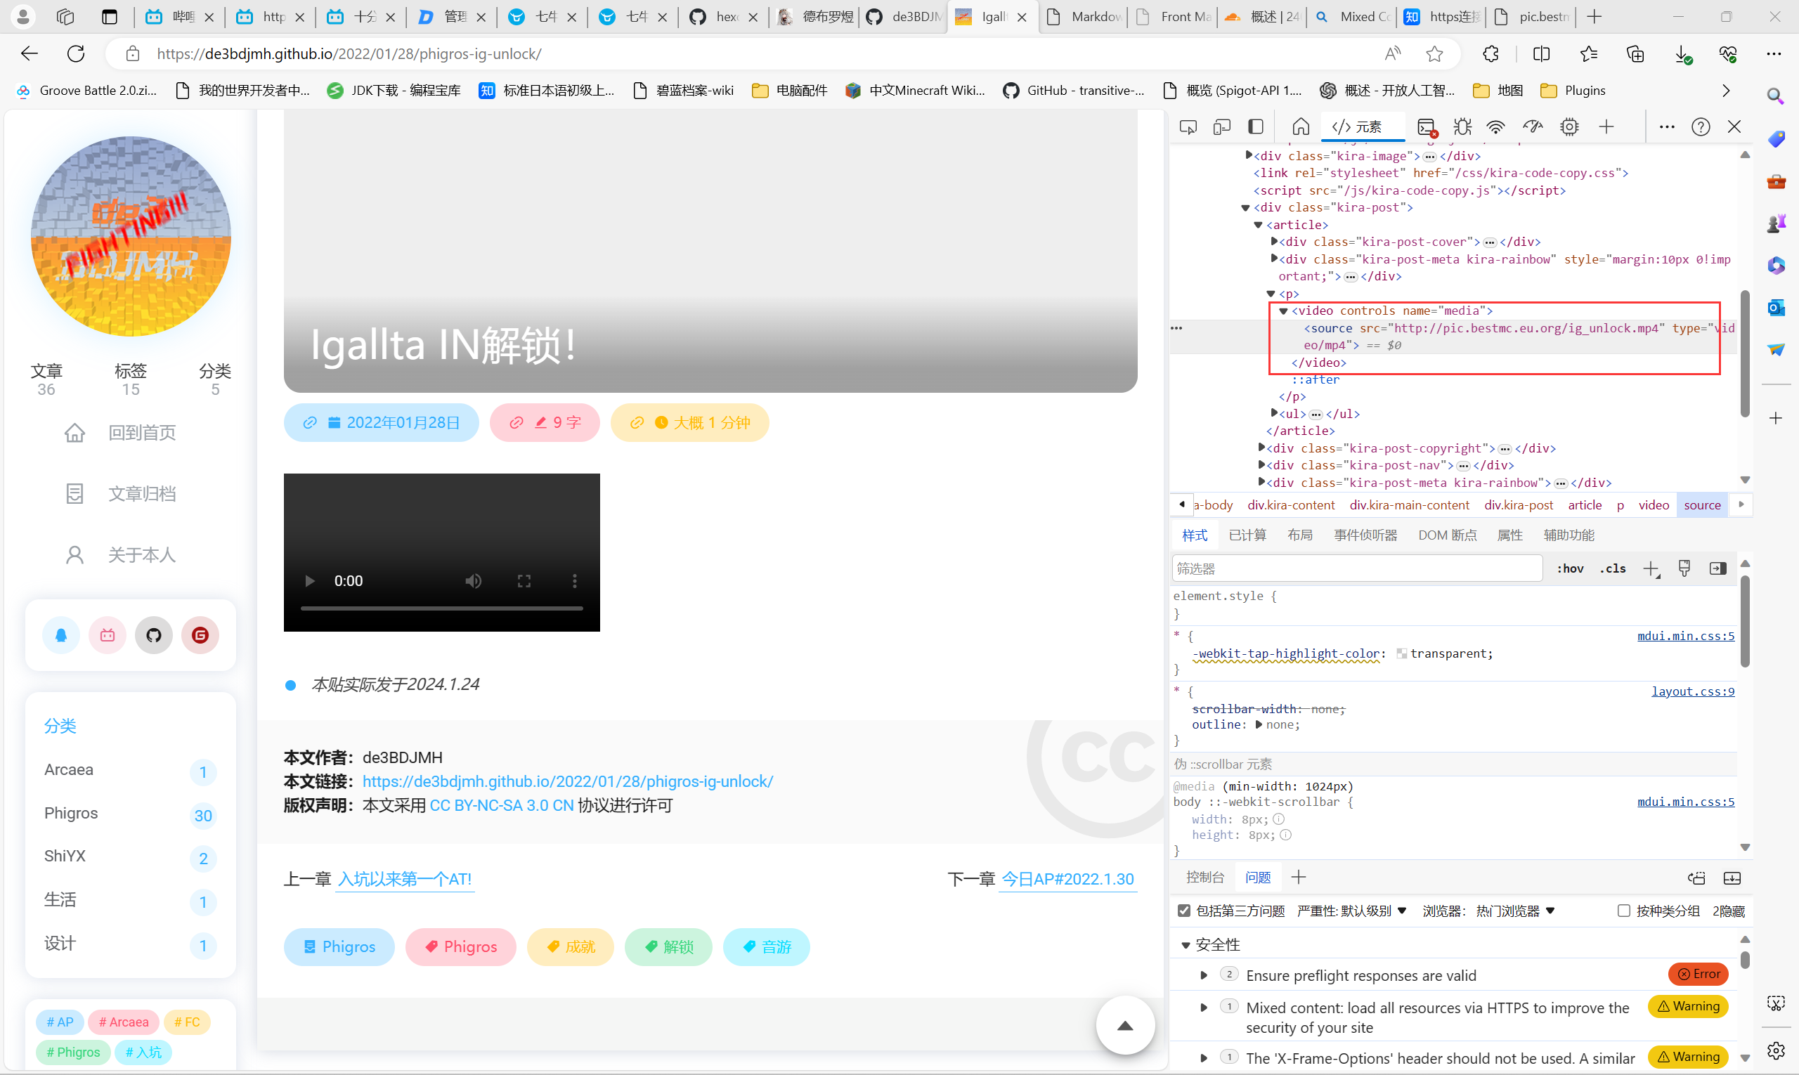Image resolution: width=1799 pixels, height=1075 pixels.
Task: Open the DevTools network (Wi-Fi) panel icon
Action: pyautogui.click(x=1495, y=127)
